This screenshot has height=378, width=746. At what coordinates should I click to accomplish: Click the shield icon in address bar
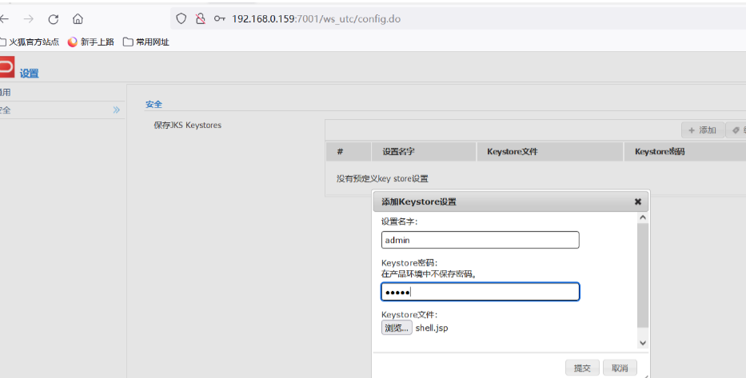click(182, 18)
